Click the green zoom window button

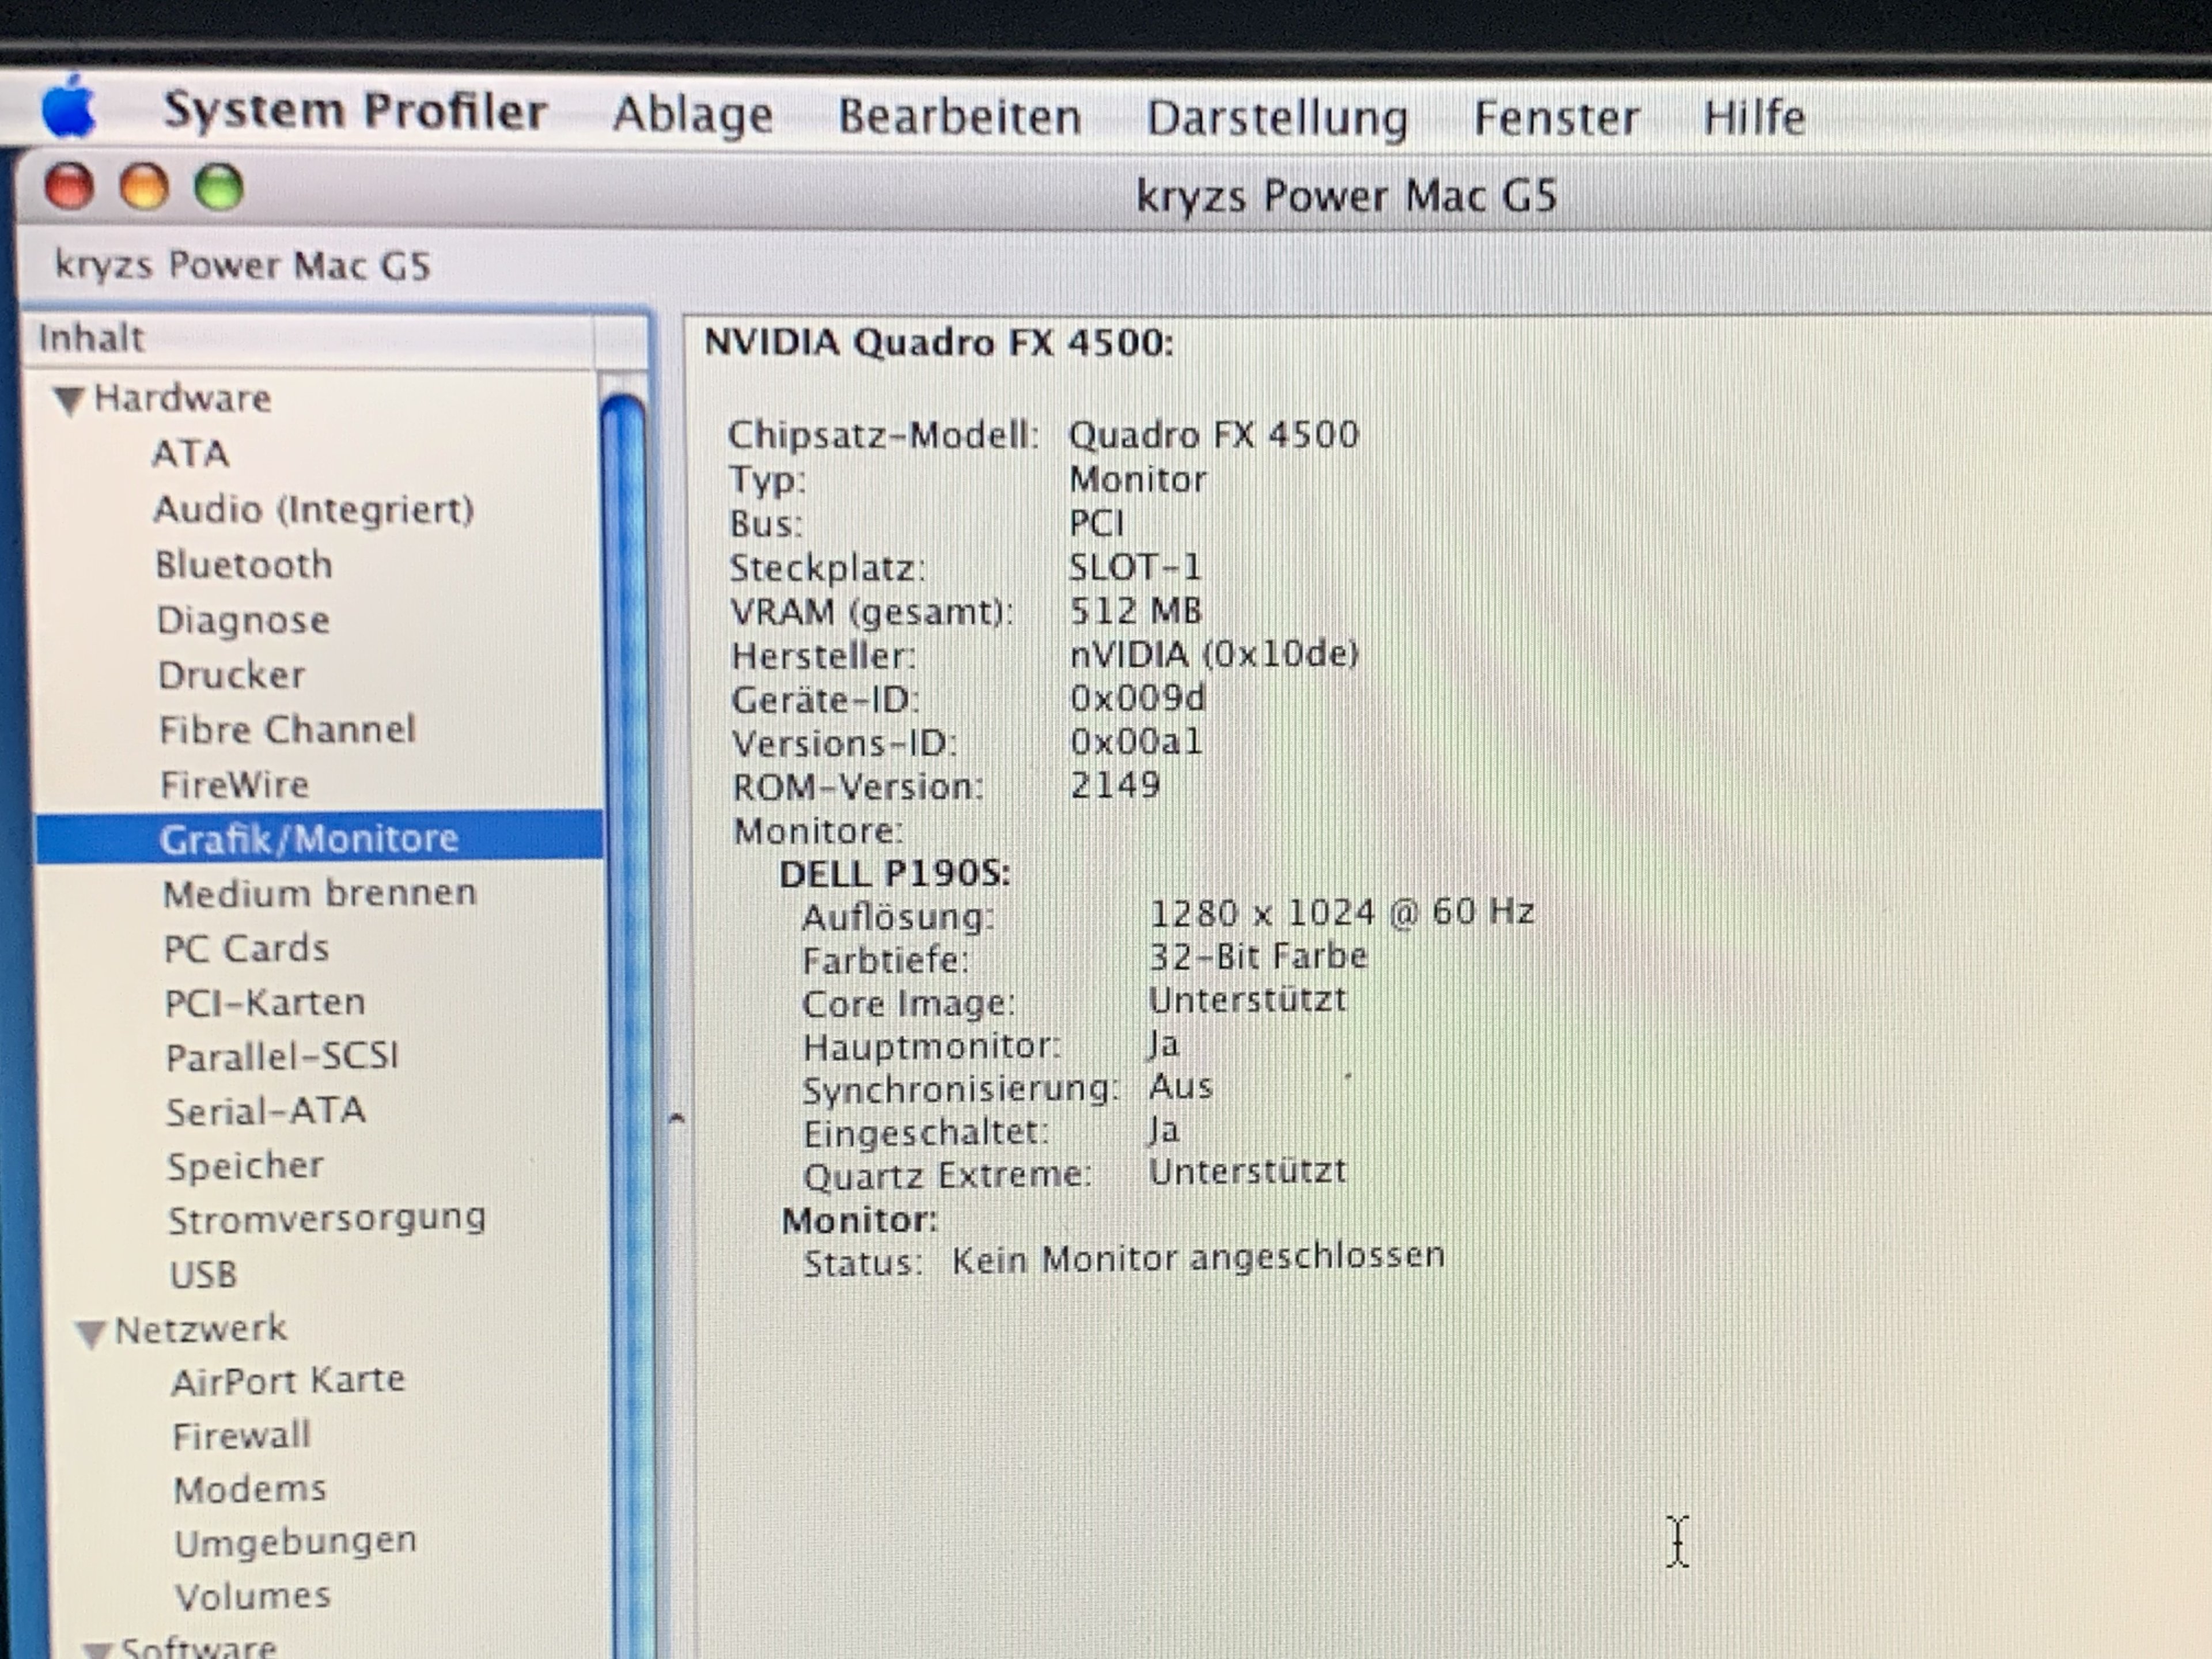pos(219,187)
